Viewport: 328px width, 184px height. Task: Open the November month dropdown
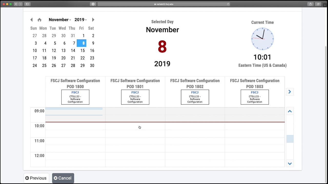tap(60, 20)
